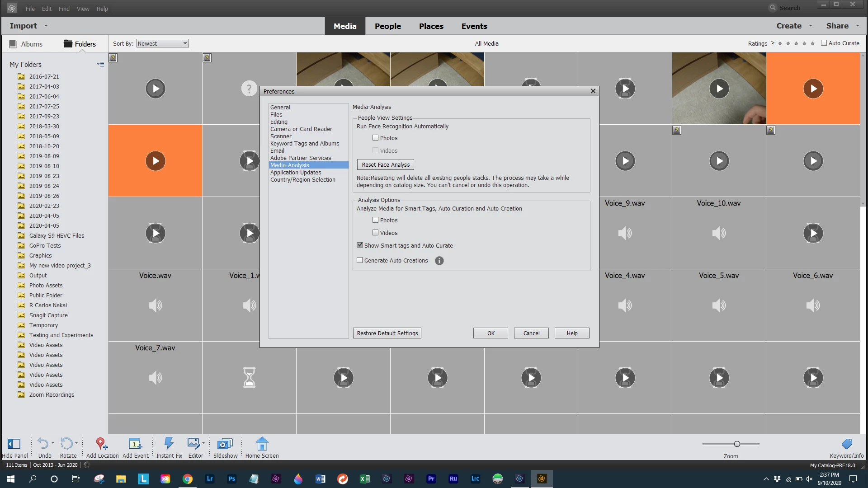Toggle the Auto Curate checkbox
Image resolution: width=868 pixels, height=488 pixels.
coord(824,43)
